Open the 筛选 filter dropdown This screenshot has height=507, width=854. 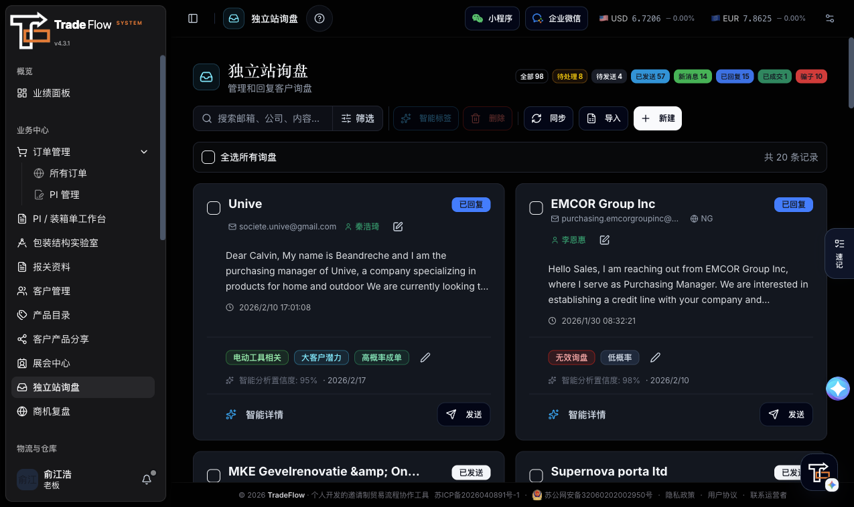click(x=358, y=118)
